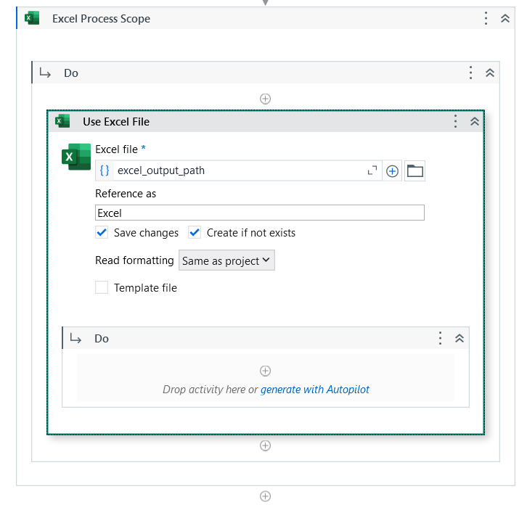
Task: Select the Use Excel File title
Action: tap(116, 122)
